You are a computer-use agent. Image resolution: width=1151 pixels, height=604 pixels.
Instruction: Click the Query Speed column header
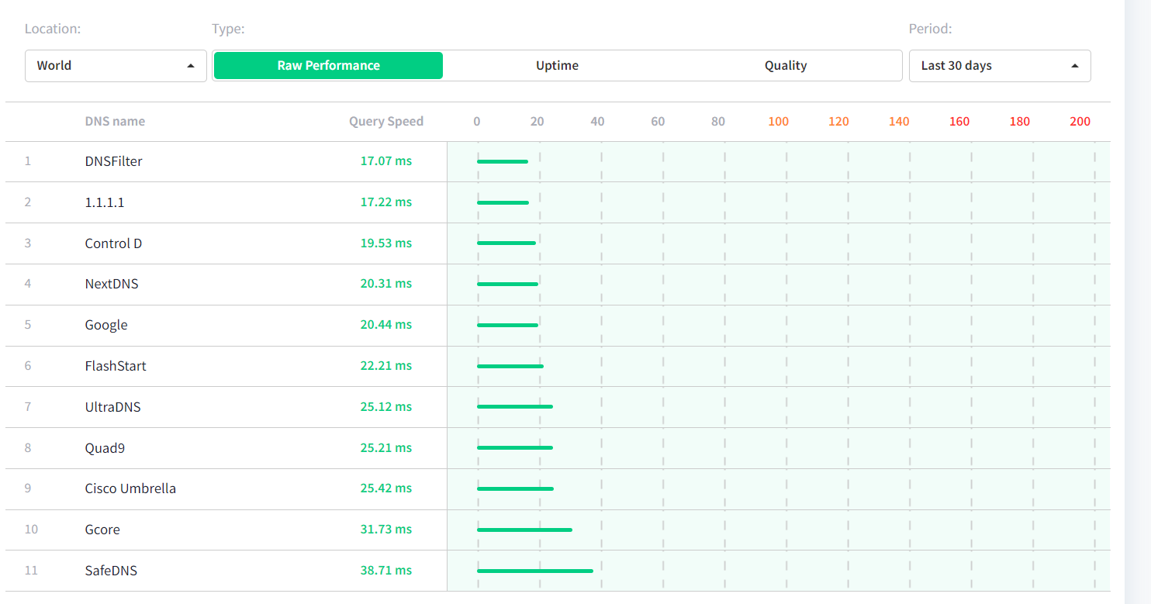tap(386, 121)
